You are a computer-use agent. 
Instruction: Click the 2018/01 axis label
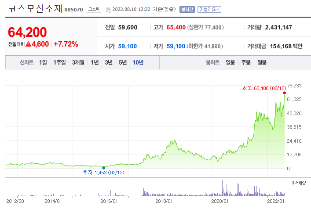164,201
